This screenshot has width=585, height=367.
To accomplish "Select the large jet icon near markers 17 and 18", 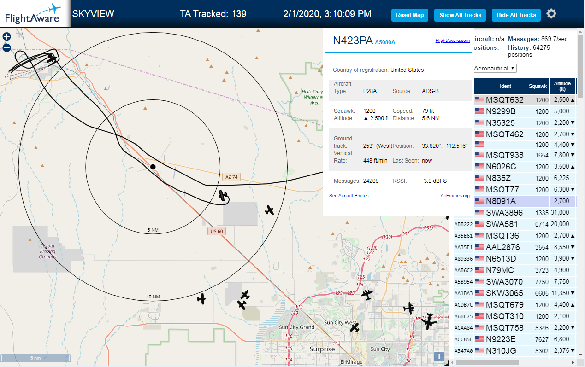I will coord(429,321).
